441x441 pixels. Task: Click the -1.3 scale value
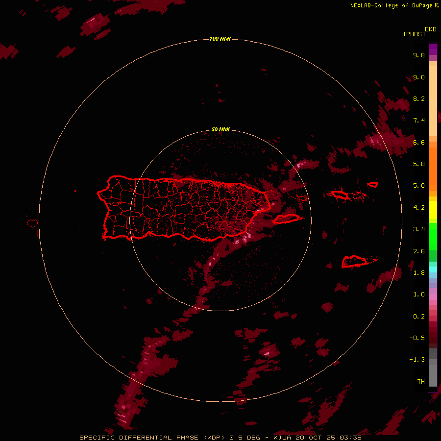[417, 360]
